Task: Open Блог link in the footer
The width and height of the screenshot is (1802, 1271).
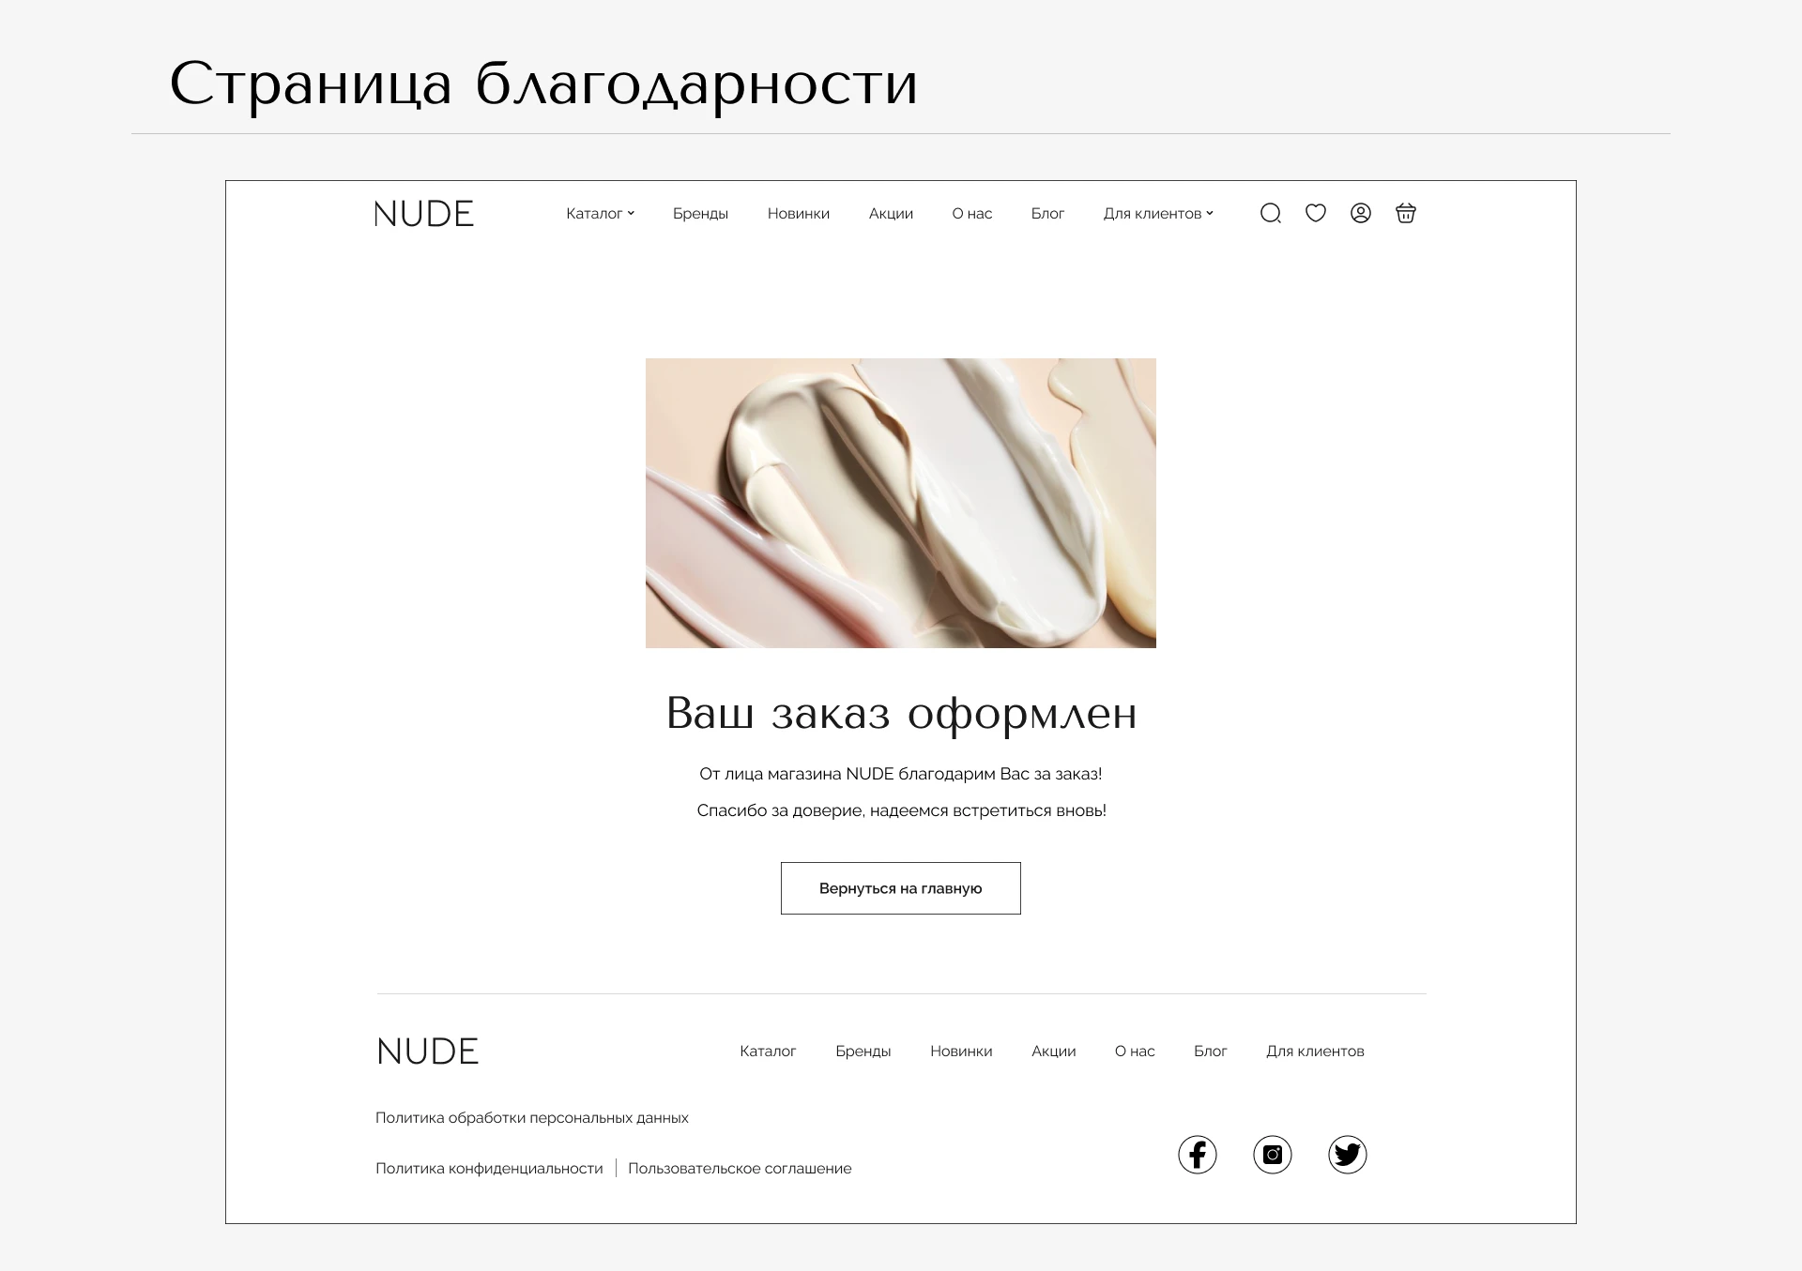Action: pyautogui.click(x=1210, y=1052)
